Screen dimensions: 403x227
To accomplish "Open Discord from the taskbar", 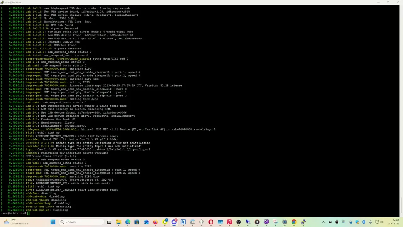I will pyautogui.click(x=174, y=222).
